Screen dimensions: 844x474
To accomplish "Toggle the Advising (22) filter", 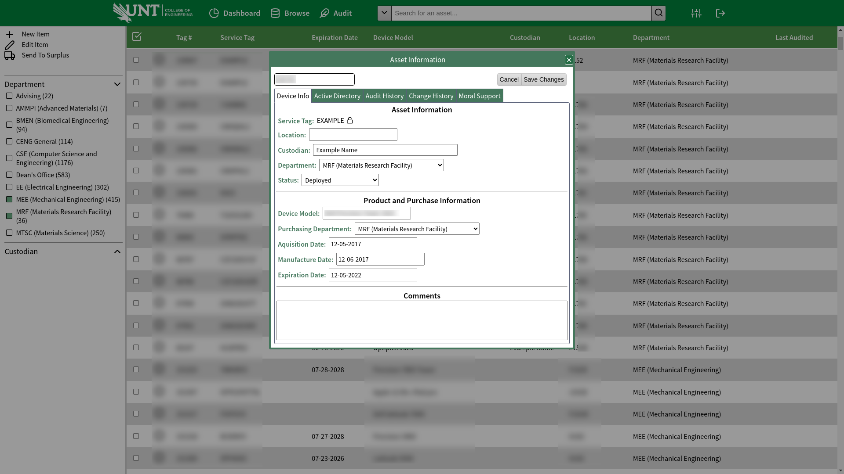I will (9, 96).
